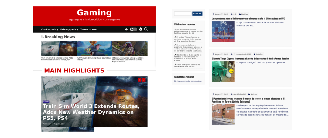The image size is (328, 138).
Task: Click the GAMING category tag on slider
Action: [x=46, y=102]
